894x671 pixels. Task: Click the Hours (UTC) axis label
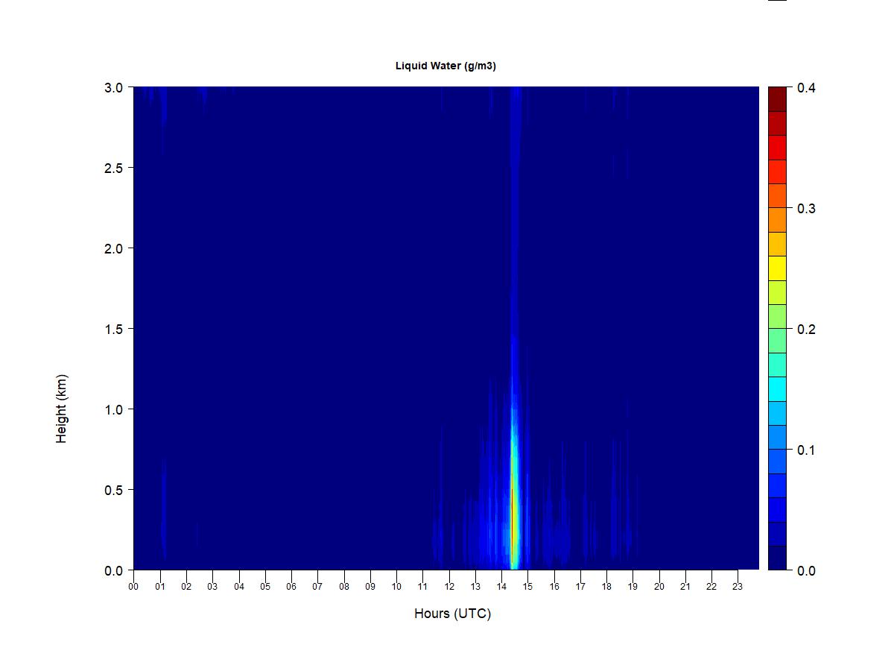tap(453, 614)
